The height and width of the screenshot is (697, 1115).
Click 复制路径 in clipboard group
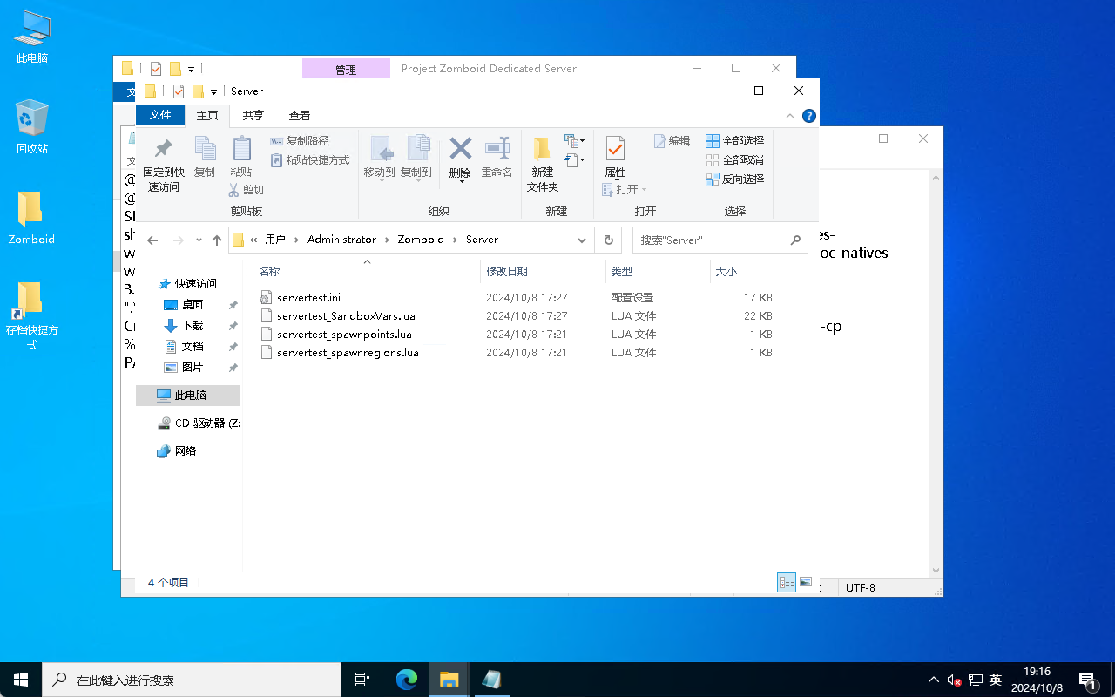[300, 141]
